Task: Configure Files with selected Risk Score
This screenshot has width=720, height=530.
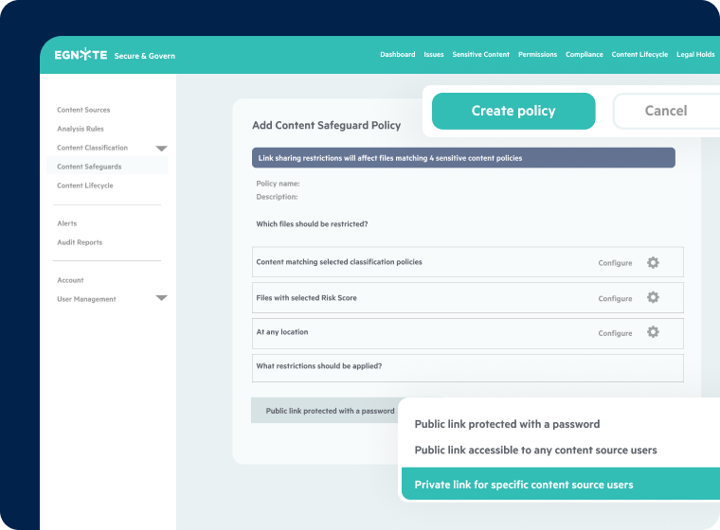Action: 615,298
